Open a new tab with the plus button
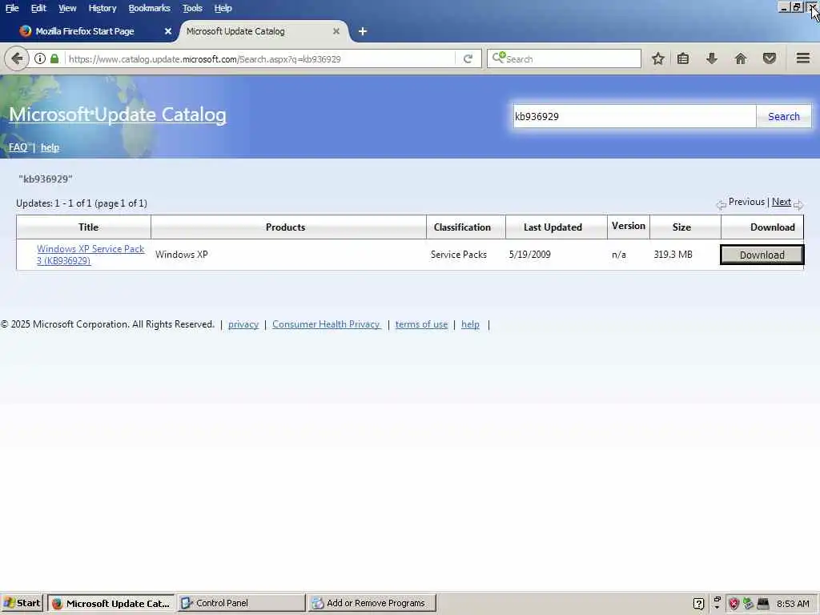This screenshot has height=615, width=820. click(363, 31)
